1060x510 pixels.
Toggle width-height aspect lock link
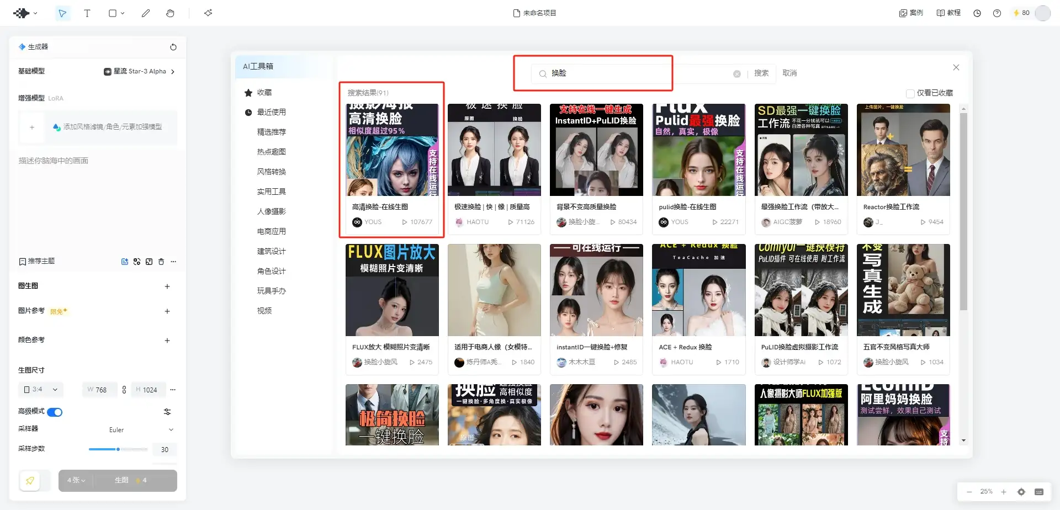124,390
